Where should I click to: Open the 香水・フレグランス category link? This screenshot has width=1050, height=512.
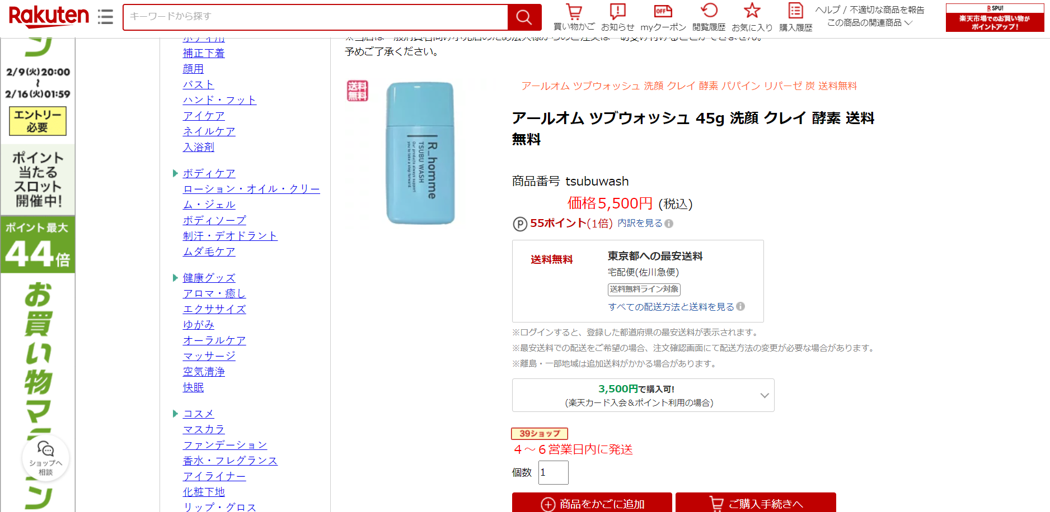230,461
